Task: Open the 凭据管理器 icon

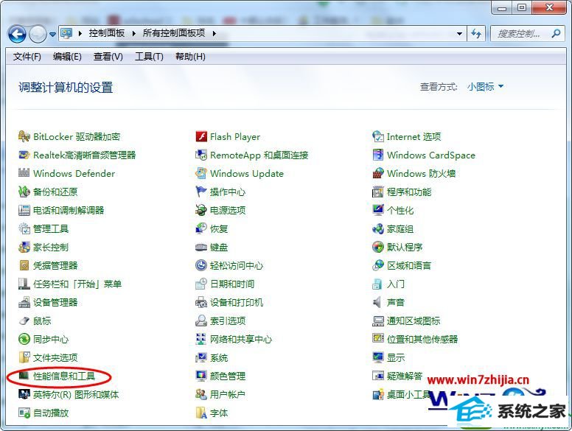Action: (x=24, y=265)
